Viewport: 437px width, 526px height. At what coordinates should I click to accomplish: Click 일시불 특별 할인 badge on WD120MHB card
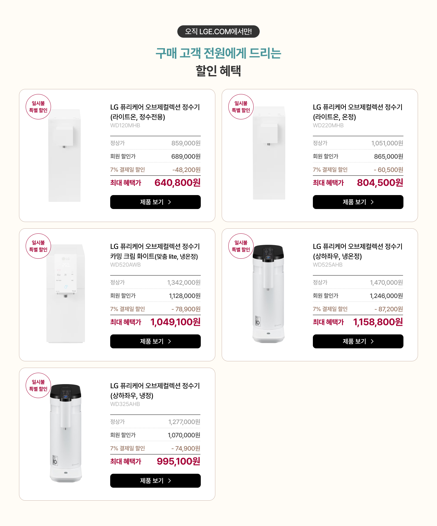38,107
